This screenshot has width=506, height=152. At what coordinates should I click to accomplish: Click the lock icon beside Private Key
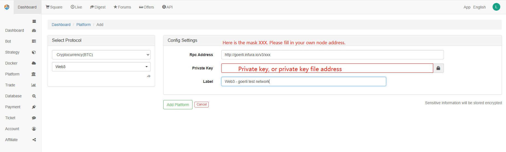pos(438,68)
